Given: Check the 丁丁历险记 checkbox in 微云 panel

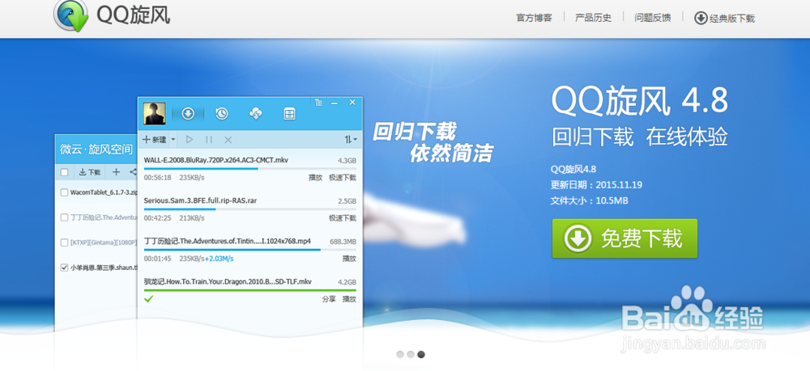Looking at the screenshot, I should click(x=64, y=217).
